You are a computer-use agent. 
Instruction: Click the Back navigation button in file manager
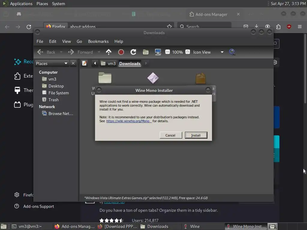click(46, 52)
